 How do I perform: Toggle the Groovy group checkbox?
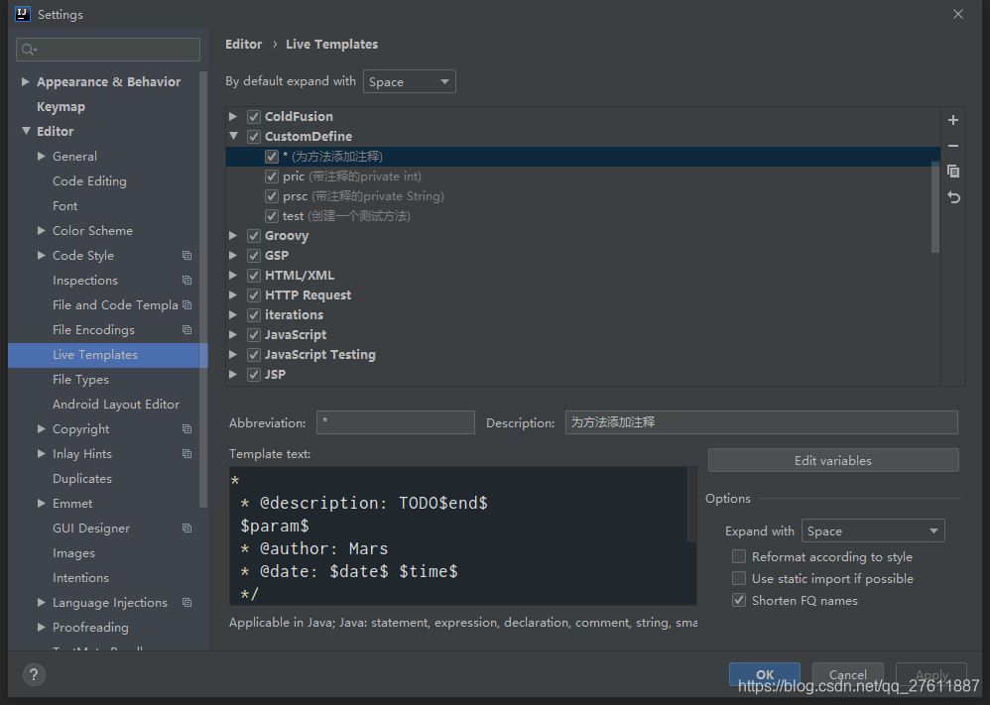tap(254, 236)
